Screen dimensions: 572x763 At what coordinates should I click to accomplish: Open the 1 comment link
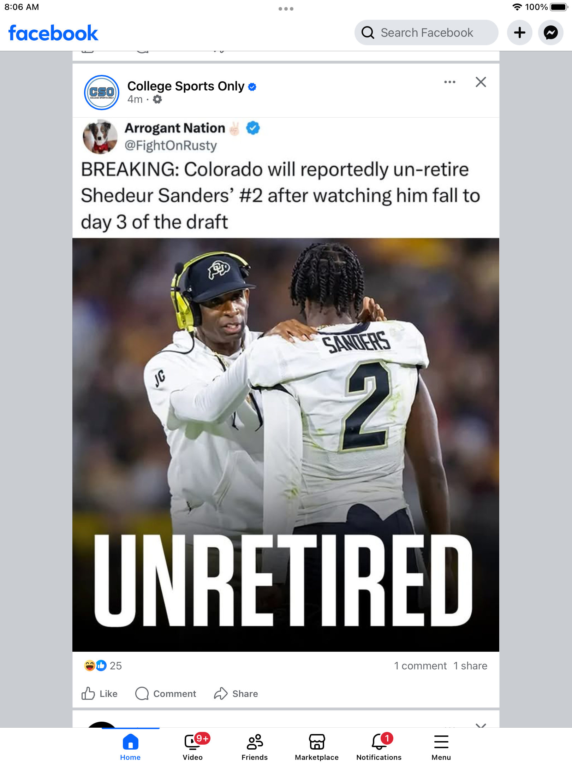coord(420,666)
